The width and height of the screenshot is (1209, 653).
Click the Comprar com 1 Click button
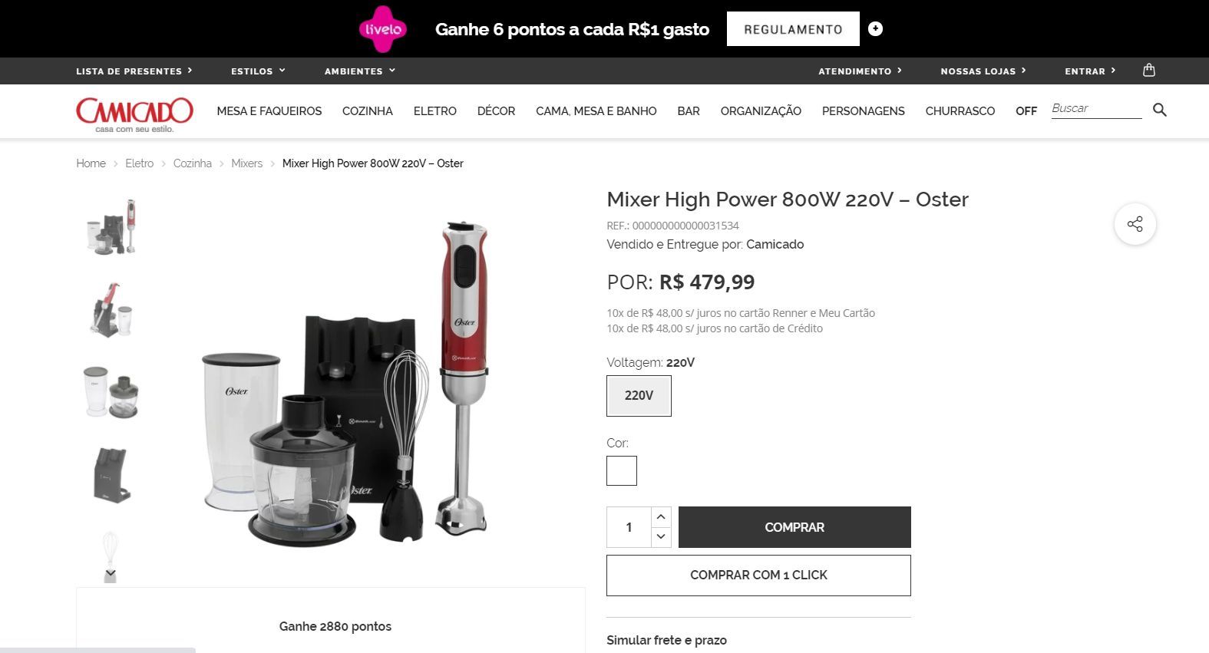click(758, 575)
